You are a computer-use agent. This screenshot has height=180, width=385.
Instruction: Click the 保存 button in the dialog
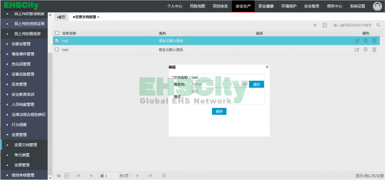(219, 112)
